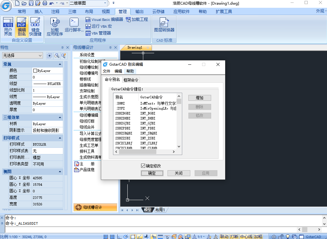Toggle the 打断 status button
Image resolution: width=327 pixels, height=239 pixels.
234,237
